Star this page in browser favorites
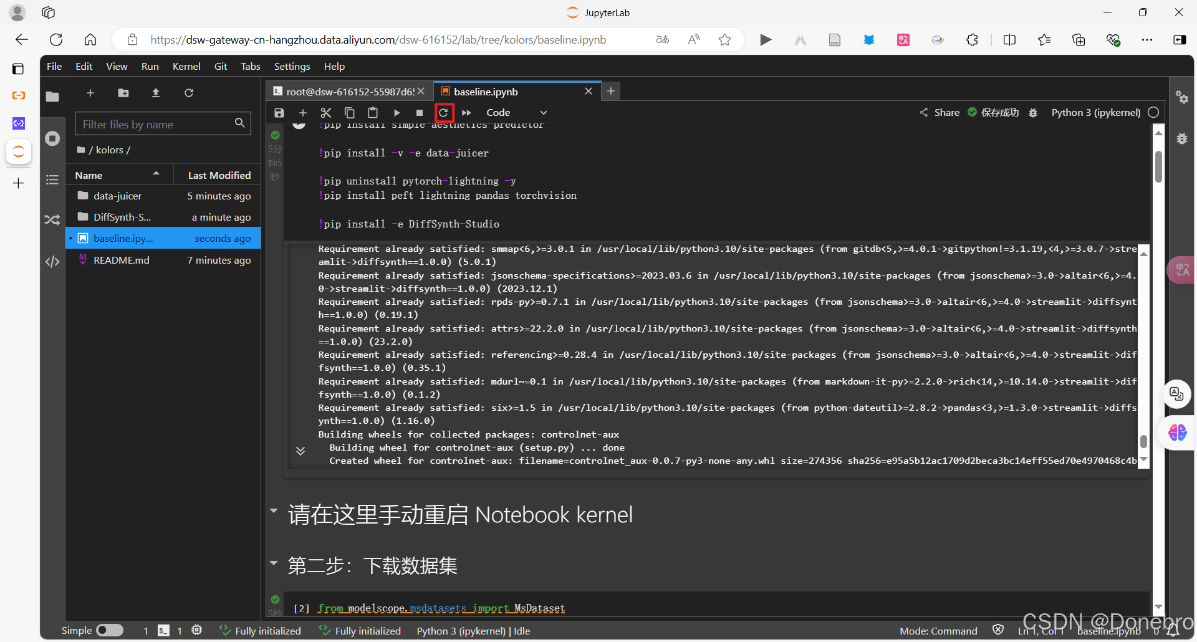Image resolution: width=1197 pixels, height=642 pixels. (724, 39)
